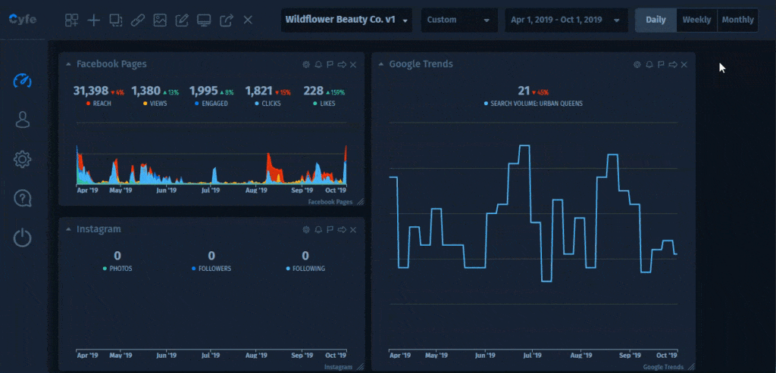Viewport: 776px width, 373px height.
Task: Open Google Trends widget gear settings
Action: [637, 65]
